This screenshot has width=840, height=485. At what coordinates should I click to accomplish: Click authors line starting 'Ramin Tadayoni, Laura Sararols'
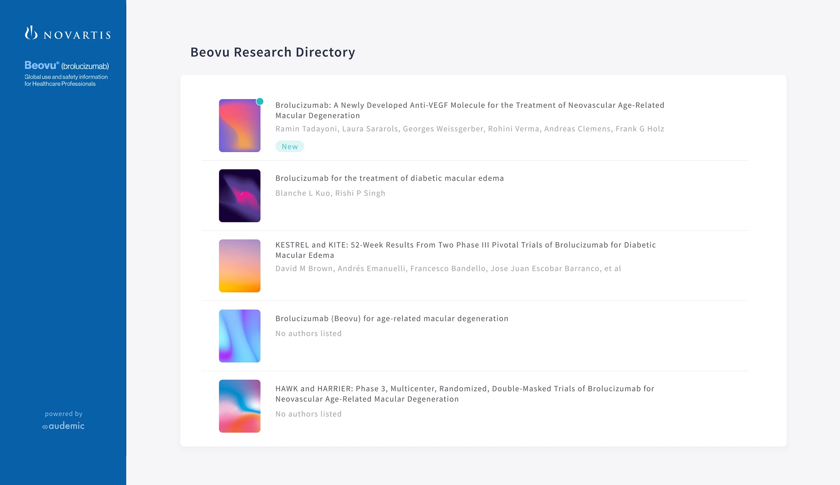[x=470, y=129]
